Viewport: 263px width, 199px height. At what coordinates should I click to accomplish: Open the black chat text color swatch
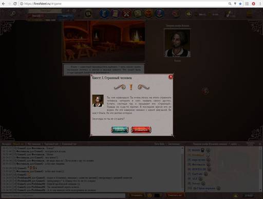click(x=157, y=195)
